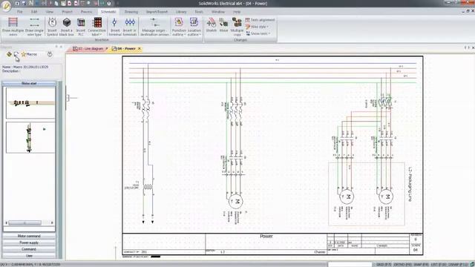
Task: Open the Library ribbon tab
Action: tap(181, 12)
